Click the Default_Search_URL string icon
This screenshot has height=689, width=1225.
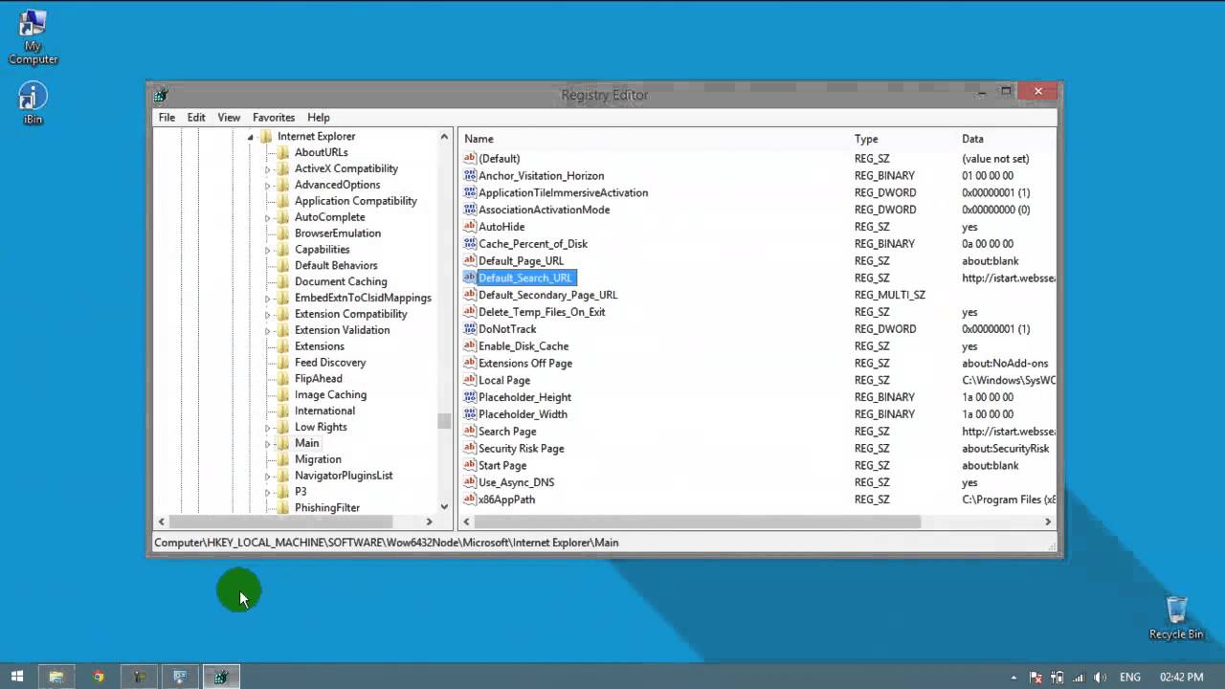(470, 278)
